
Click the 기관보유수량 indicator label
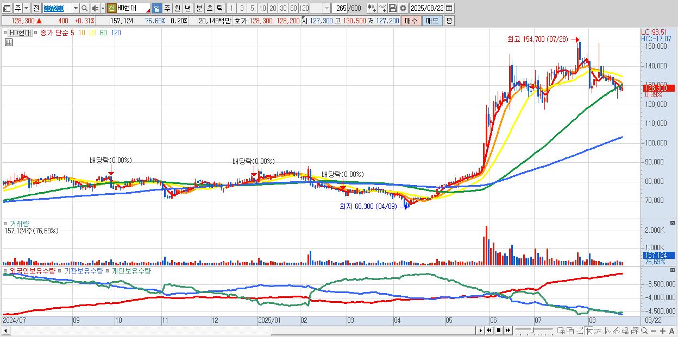coord(83,271)
